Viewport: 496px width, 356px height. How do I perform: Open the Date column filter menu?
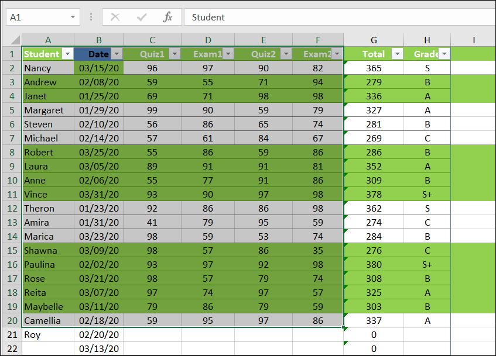coord(117,53)
